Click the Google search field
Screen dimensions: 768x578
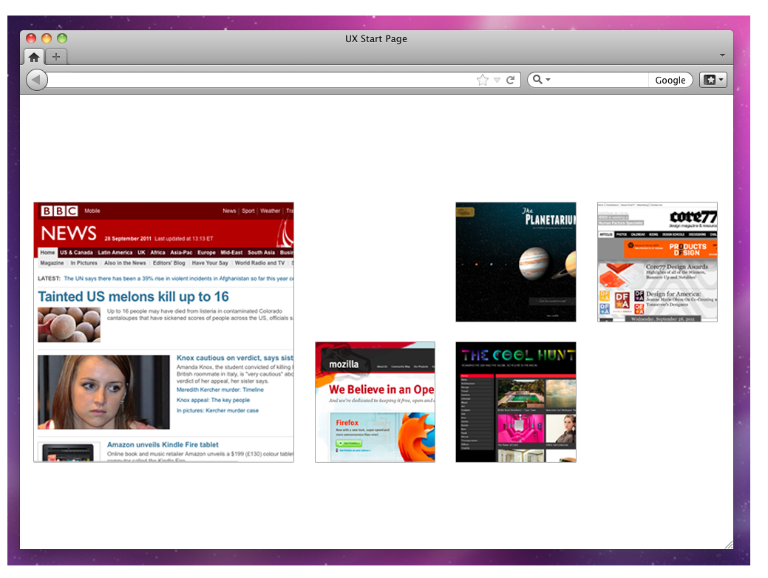(x=610, y=80)
